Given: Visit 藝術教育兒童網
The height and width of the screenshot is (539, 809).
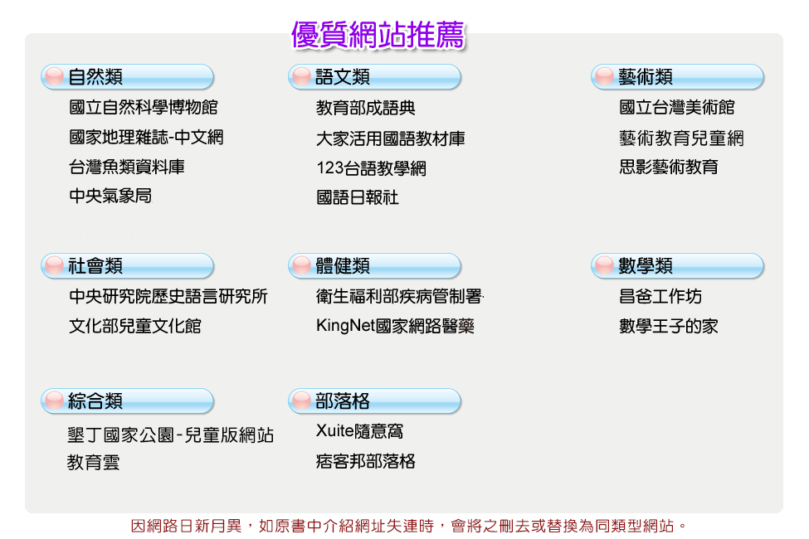Looking at the screenshot, I should click(681, 138).
